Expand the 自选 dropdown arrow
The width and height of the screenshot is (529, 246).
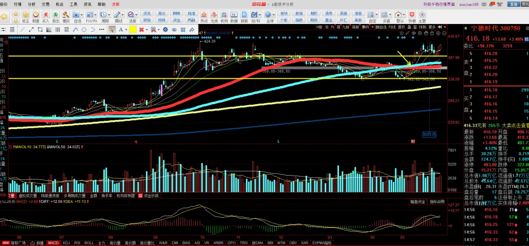click(81, 15)
